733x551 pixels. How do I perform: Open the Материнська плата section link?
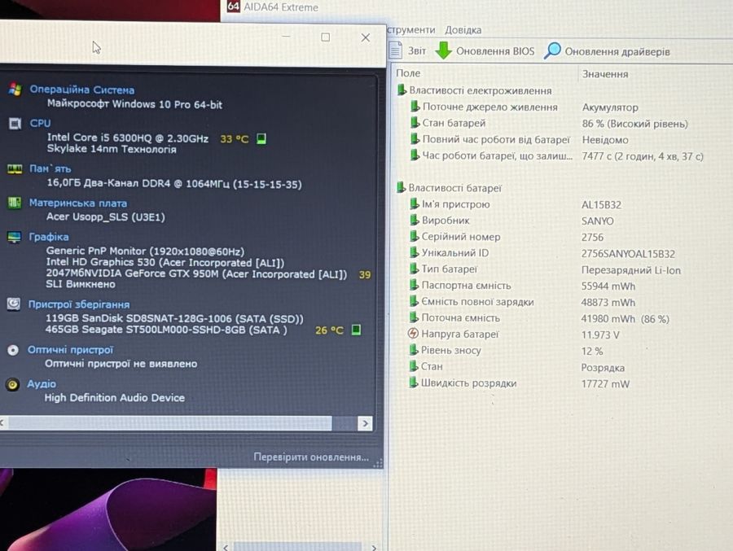[77, 203]
